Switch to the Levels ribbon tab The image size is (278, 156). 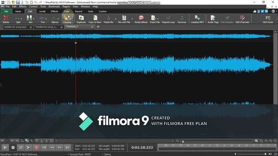tap(42, 12)
